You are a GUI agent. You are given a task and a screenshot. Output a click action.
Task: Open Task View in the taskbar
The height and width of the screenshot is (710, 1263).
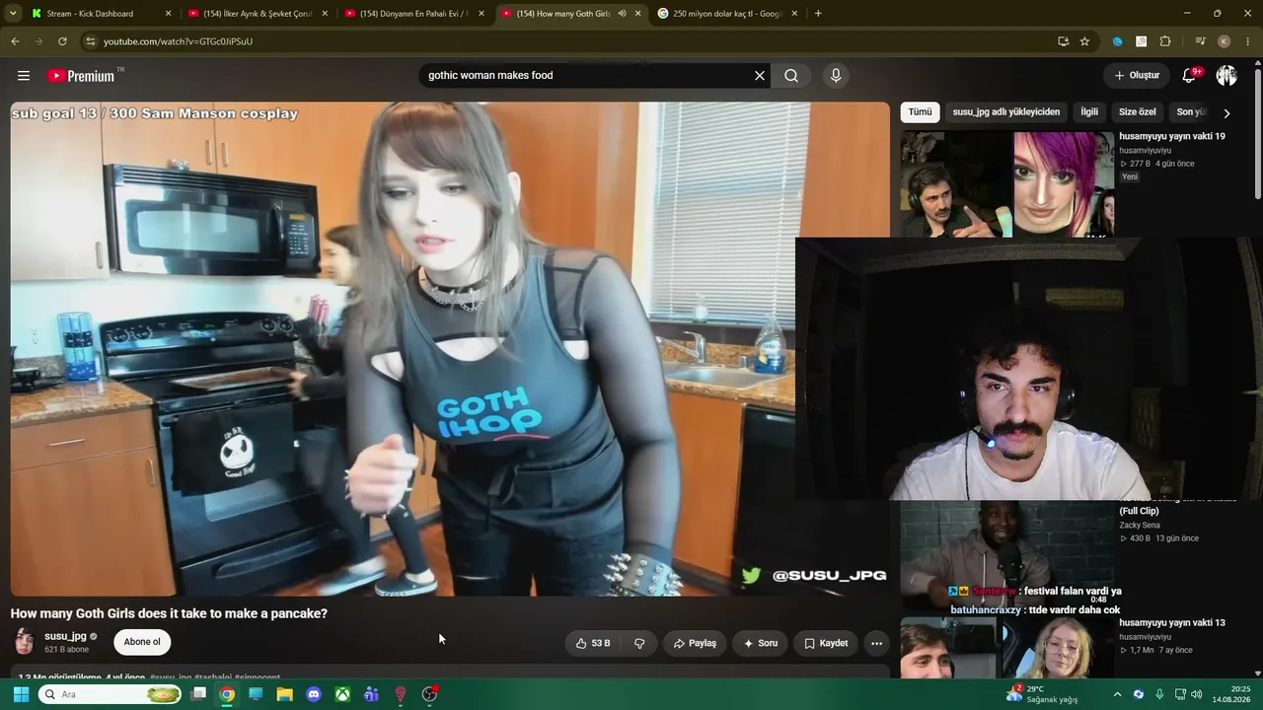pyautogui.click(x=198, y=694)
